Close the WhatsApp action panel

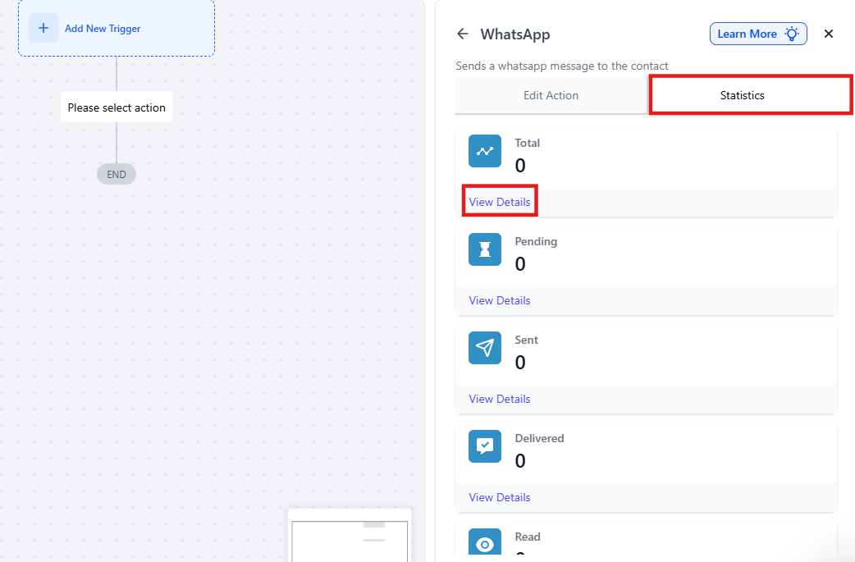828,34
